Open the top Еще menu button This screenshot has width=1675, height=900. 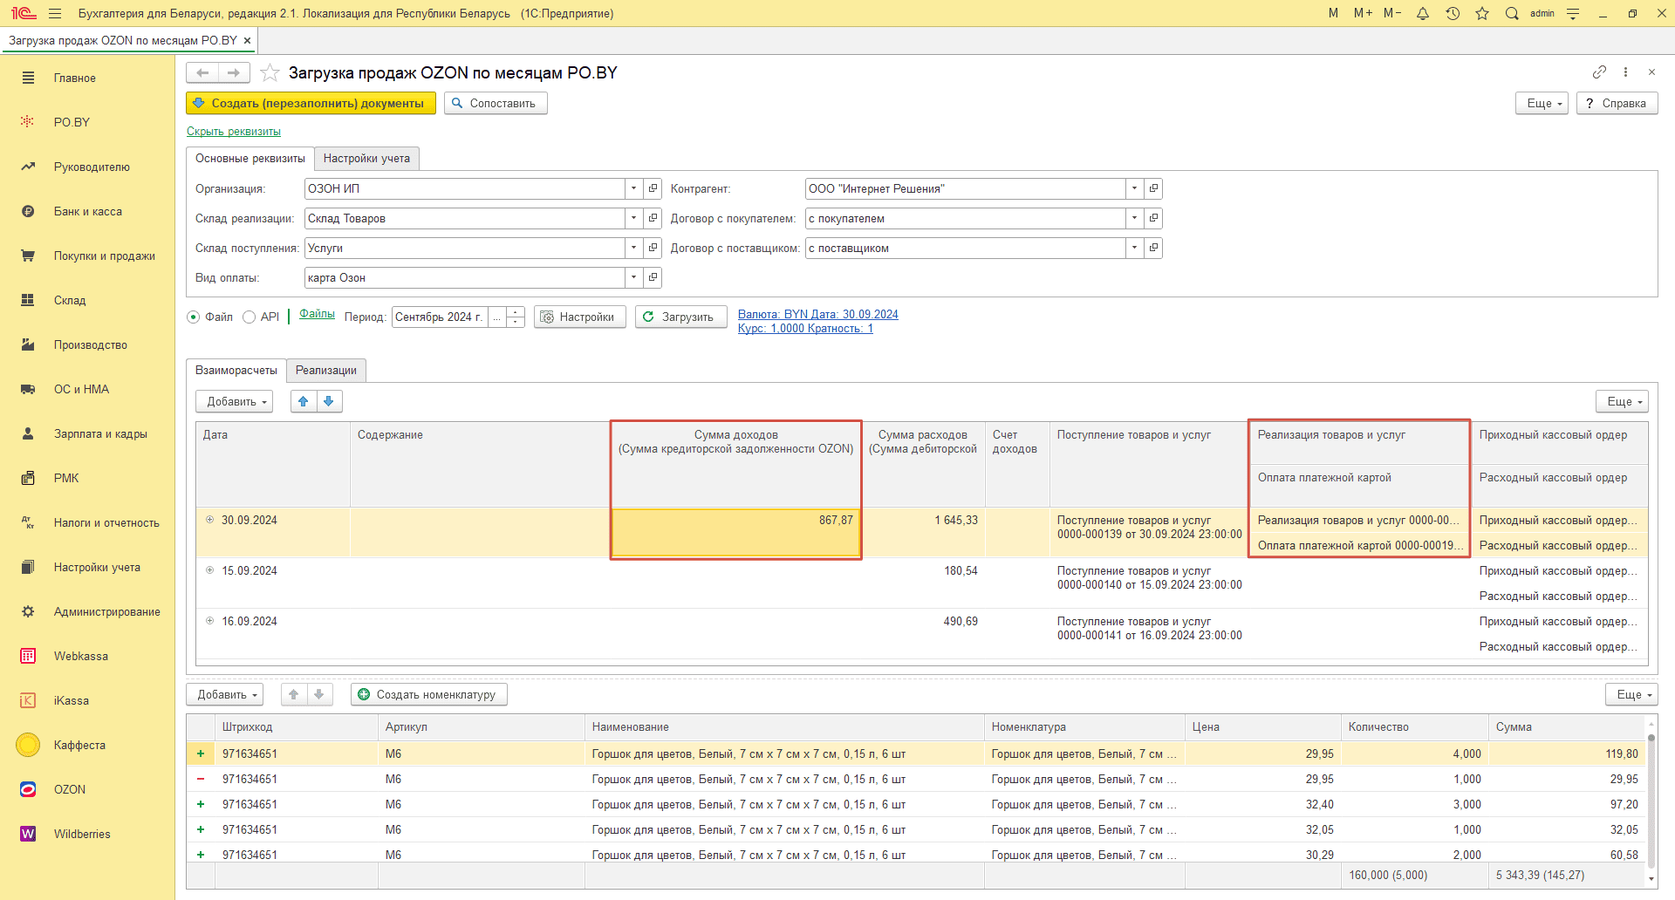pyautogui.click(x=1542, y=103)
